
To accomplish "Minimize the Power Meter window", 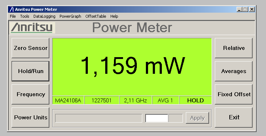I will pos(239,9).
